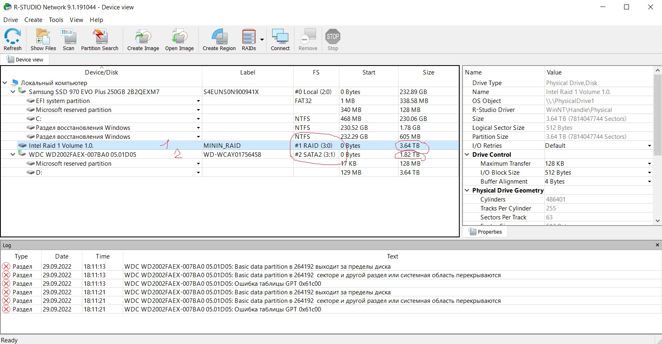This screenshot has width=662, height=344.
Task: Select the D: partition
Action: point(39,172)
